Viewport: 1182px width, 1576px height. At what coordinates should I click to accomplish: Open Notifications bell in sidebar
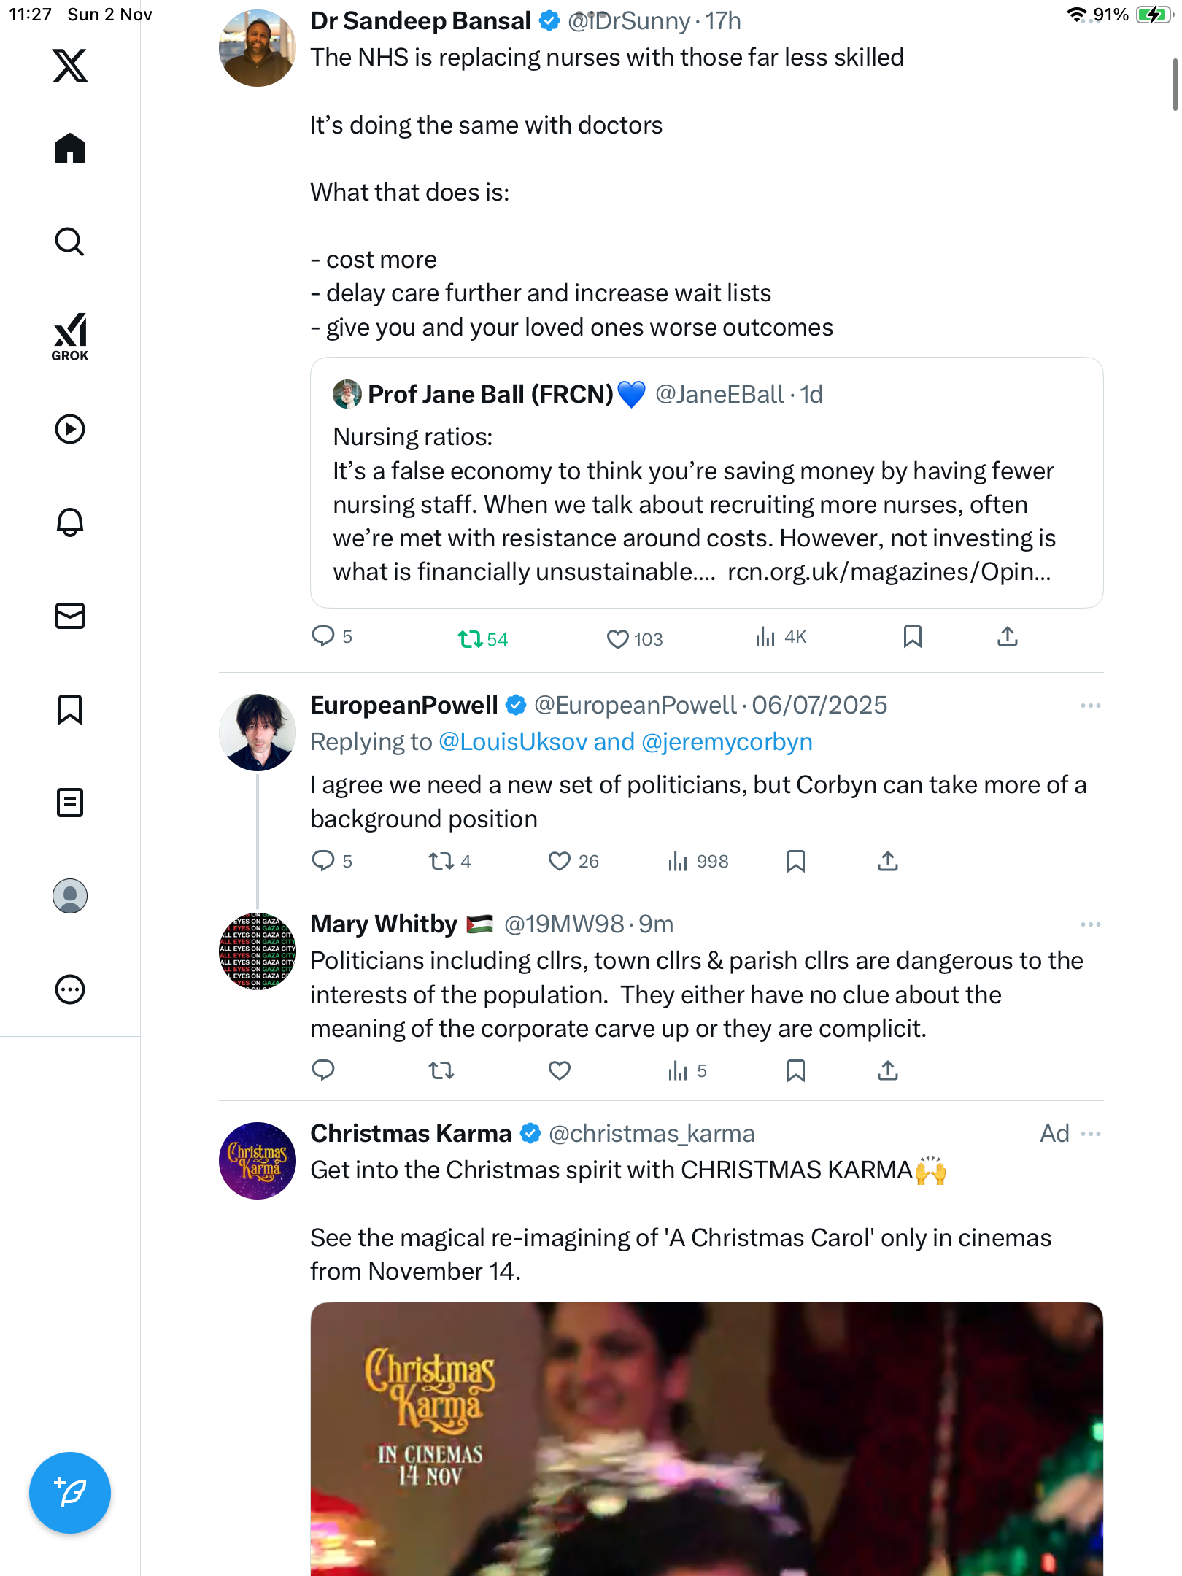coord(70,522)
